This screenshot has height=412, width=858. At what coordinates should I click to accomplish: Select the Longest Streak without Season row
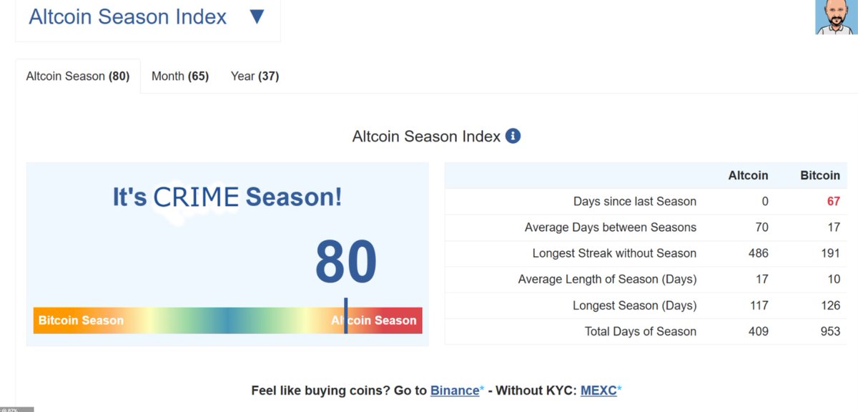tap(646, 253)
